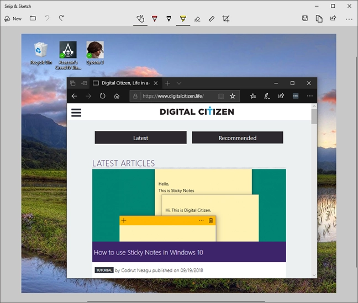Expand Edge tab previews chevron

pos(179,83)
